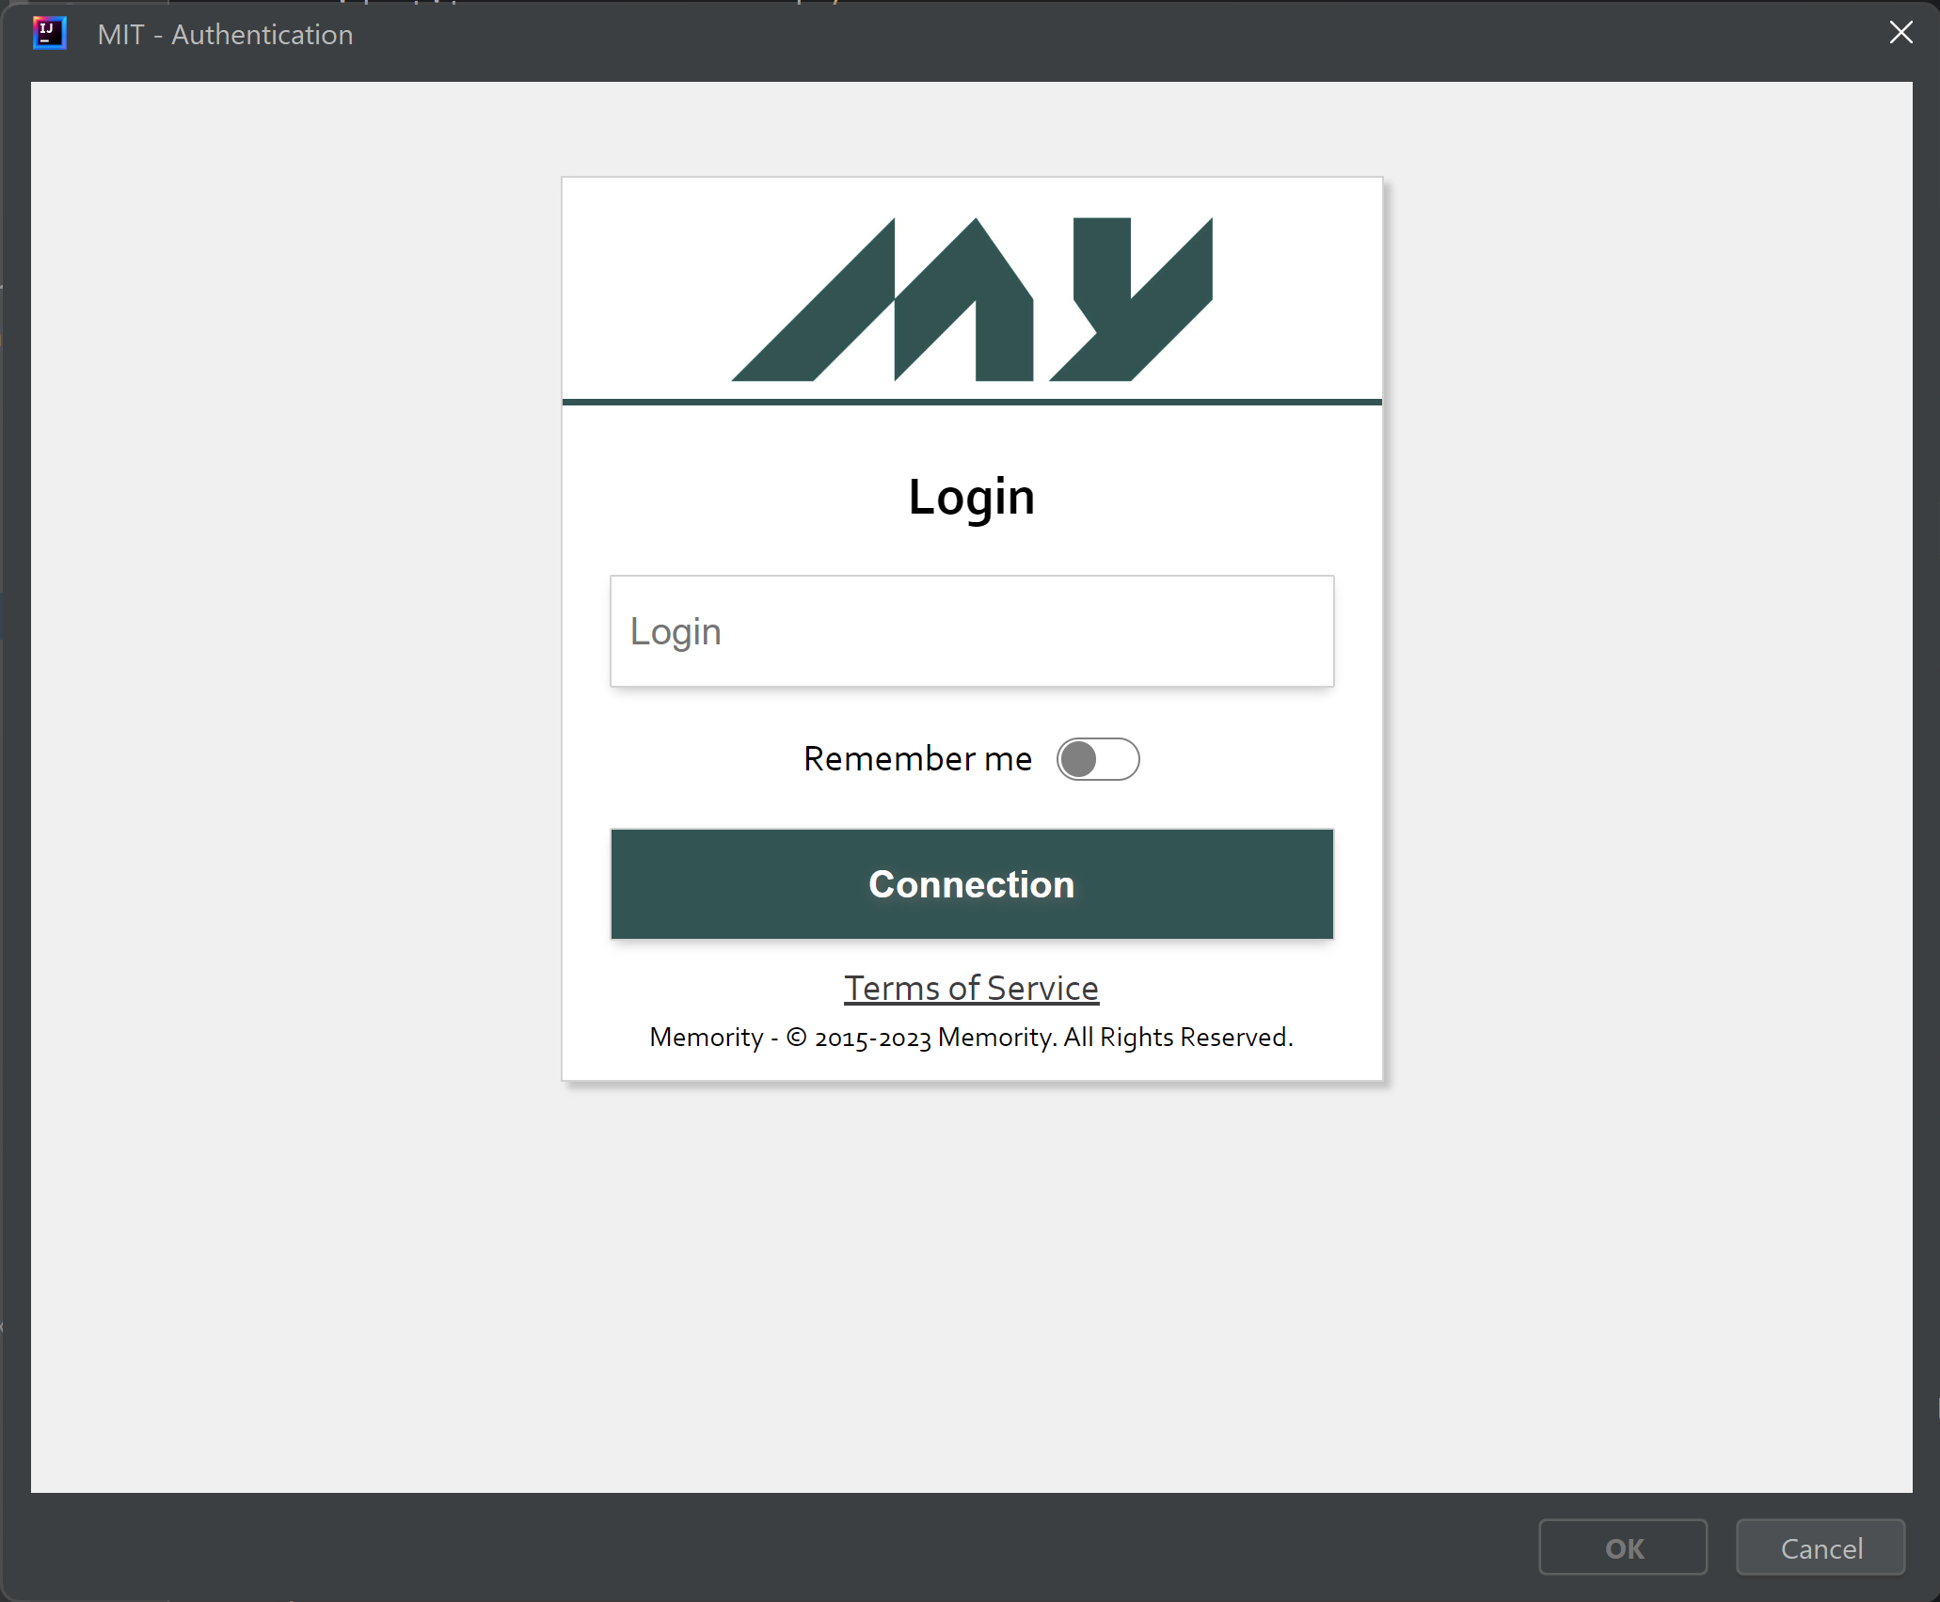1940x1602 pixels.
Task: Click the MIT - Authentication window title
Action: pyautogui.click(x=225, y=35)
